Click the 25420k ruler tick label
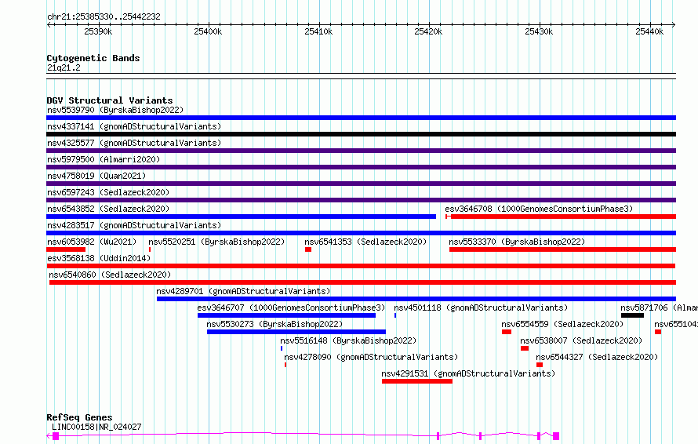The height and width of the screenshot is (444, 698). tap(428, 31)
